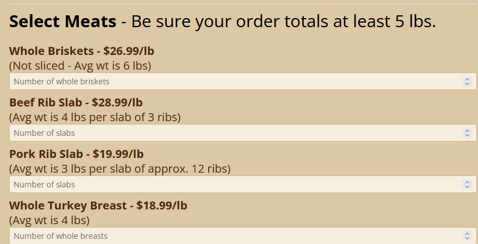Click the "3 lbs per slab of approx. 12 ribs" note

[x=120, y=169]
